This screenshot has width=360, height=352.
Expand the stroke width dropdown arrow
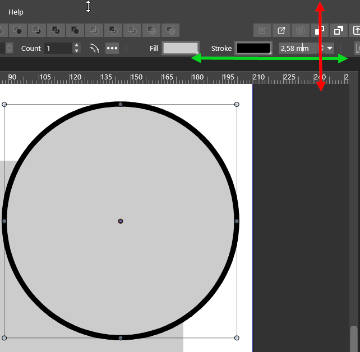click(330, 49)
